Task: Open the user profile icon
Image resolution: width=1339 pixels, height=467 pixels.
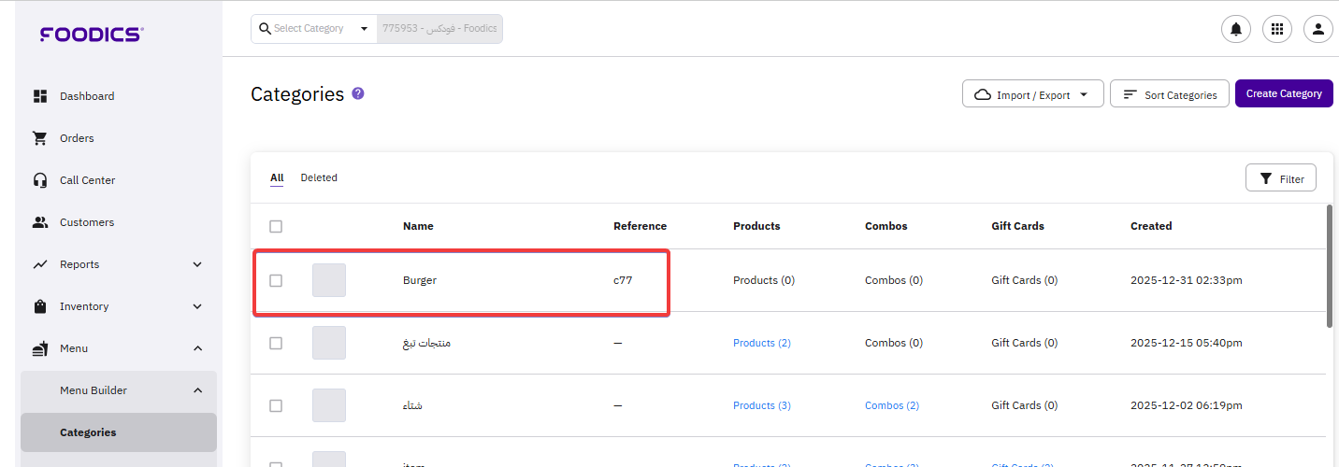Action: pyautogui.click(x=1317, y=29)
